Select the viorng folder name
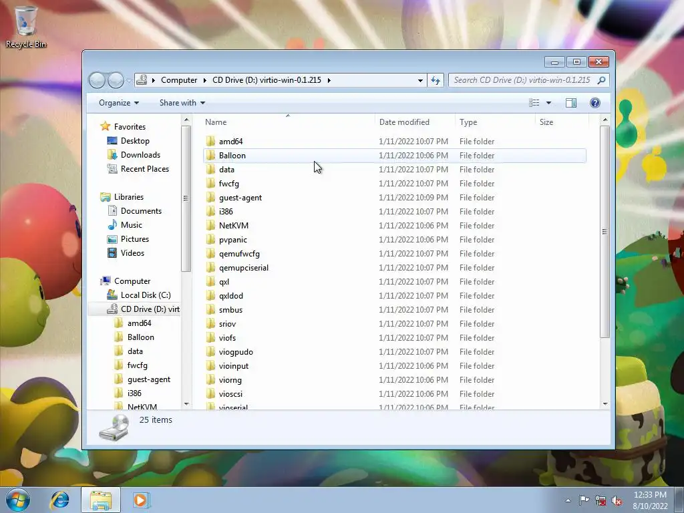This screenshot has height=513, width=684. tap(230, 380)
